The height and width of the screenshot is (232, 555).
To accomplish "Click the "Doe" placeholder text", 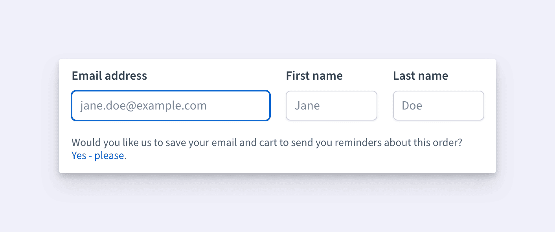I will click(x=412, y=106).
